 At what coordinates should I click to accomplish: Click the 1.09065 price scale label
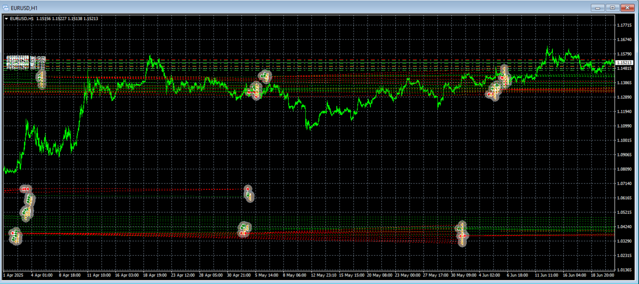(625, 155)
